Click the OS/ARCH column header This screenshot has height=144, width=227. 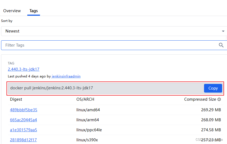(x=85, y=99)
